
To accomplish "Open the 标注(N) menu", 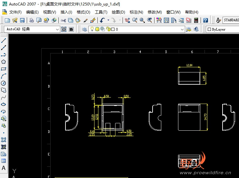I will click(136, 12).
